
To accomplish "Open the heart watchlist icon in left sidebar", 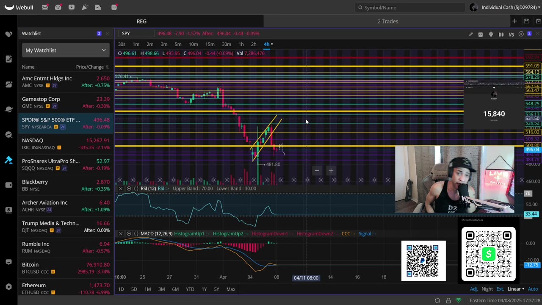I will pyautogui.click(x=8, y=34).
